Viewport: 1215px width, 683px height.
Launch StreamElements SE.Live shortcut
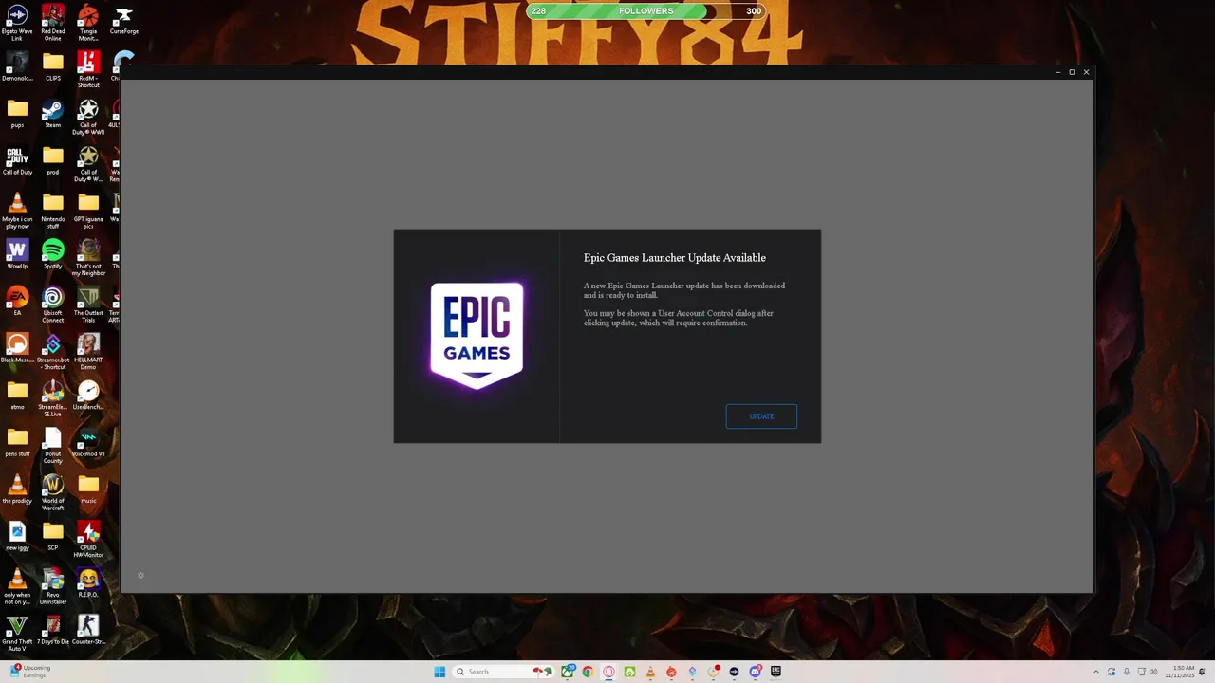click(x=52, y=397)
